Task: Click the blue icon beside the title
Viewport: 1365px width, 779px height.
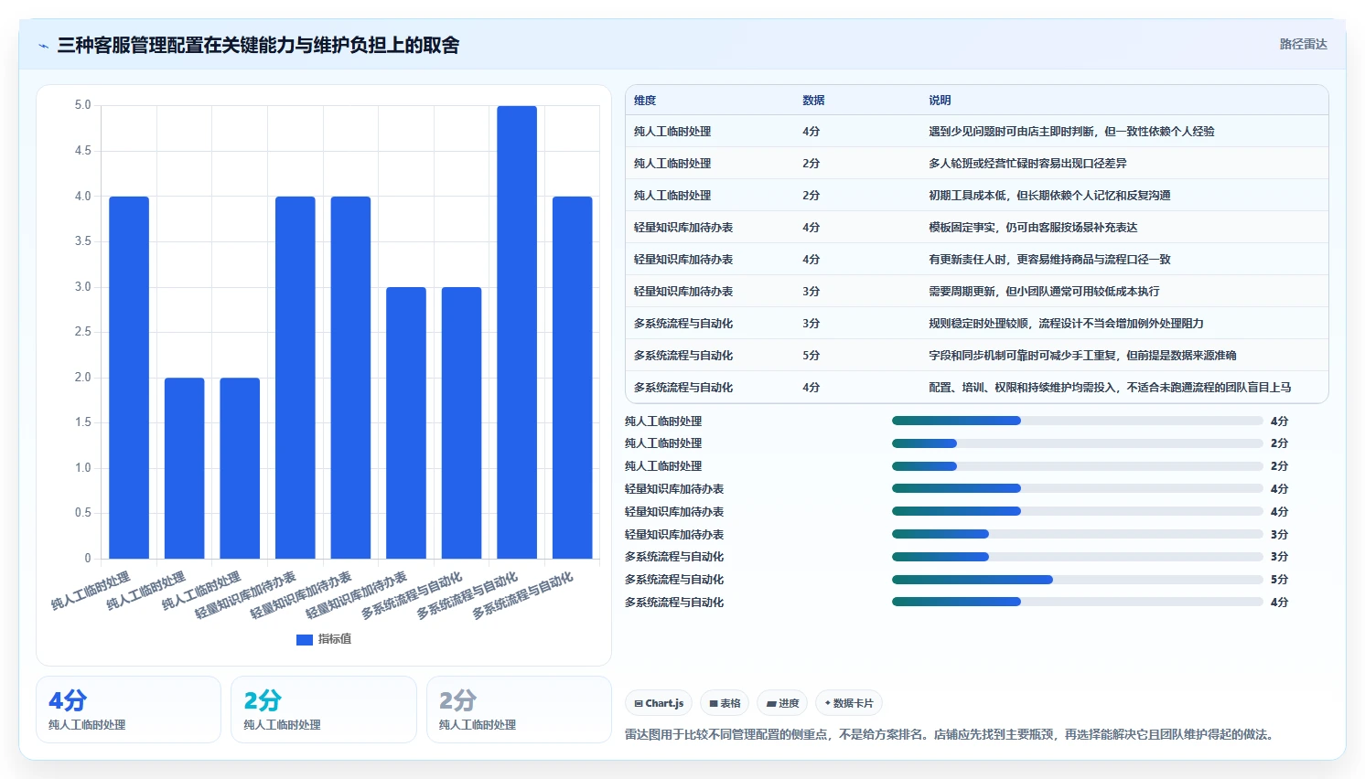Action: coord(43,46)
